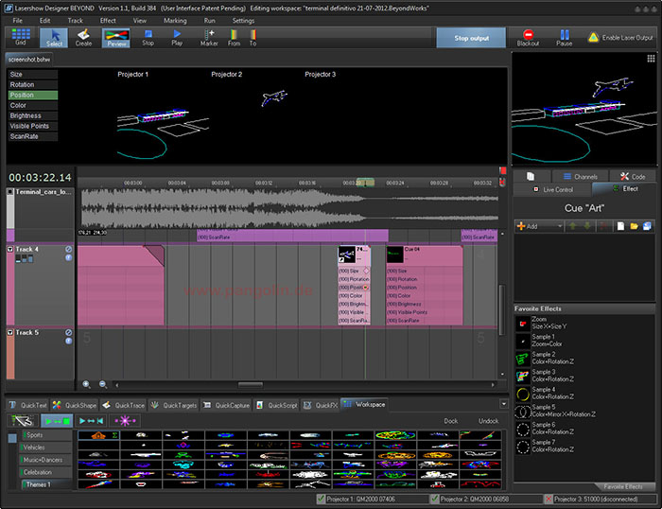This screenshot has width=662, height=509.
Task: Stop timeline playback with Stop button
Action: click(x=148, y=38)
